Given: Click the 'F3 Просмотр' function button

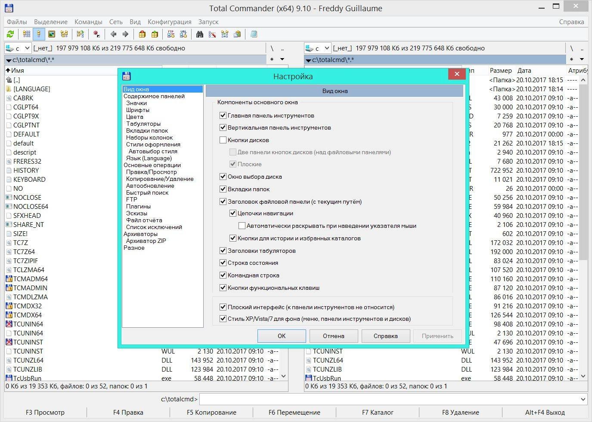Looking at the screenshot, I should pyautogui.click(x=45, y=412).
